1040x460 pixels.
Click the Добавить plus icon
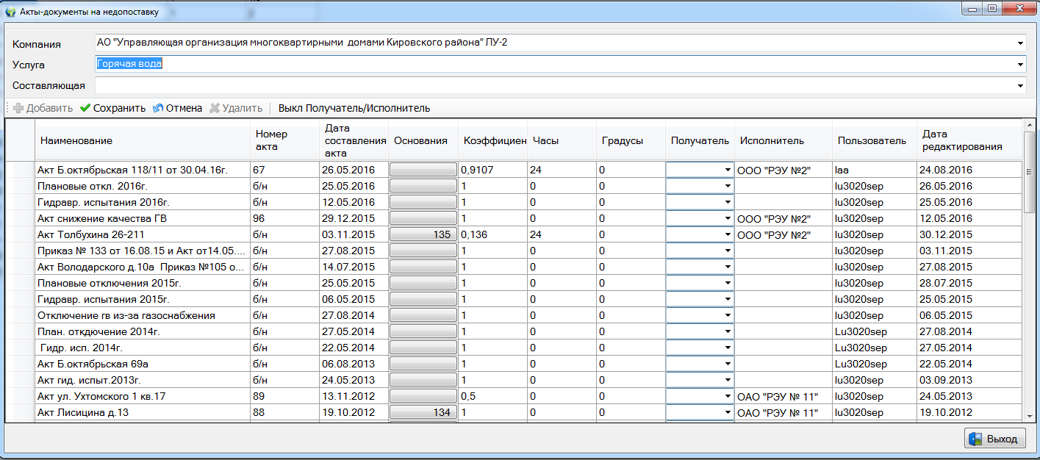click(18, 108)
